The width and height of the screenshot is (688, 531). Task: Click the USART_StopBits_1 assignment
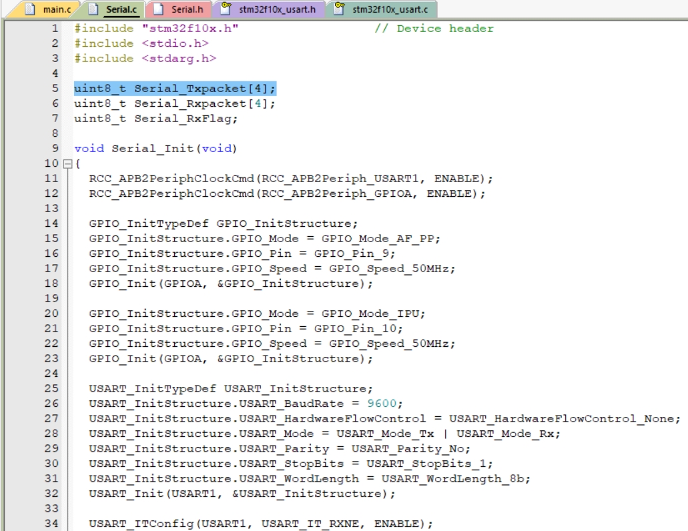(x=291, y=464)
